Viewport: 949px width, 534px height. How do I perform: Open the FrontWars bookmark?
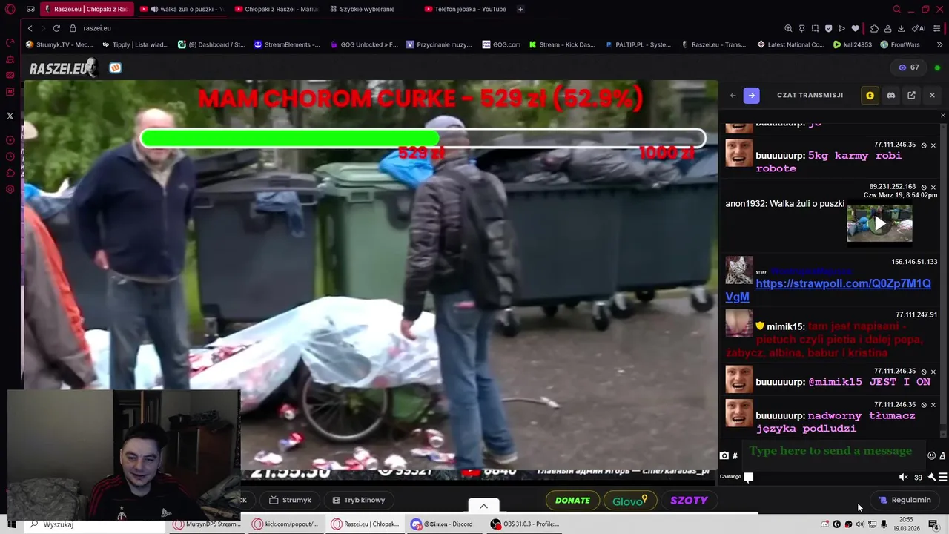[899, 44]
